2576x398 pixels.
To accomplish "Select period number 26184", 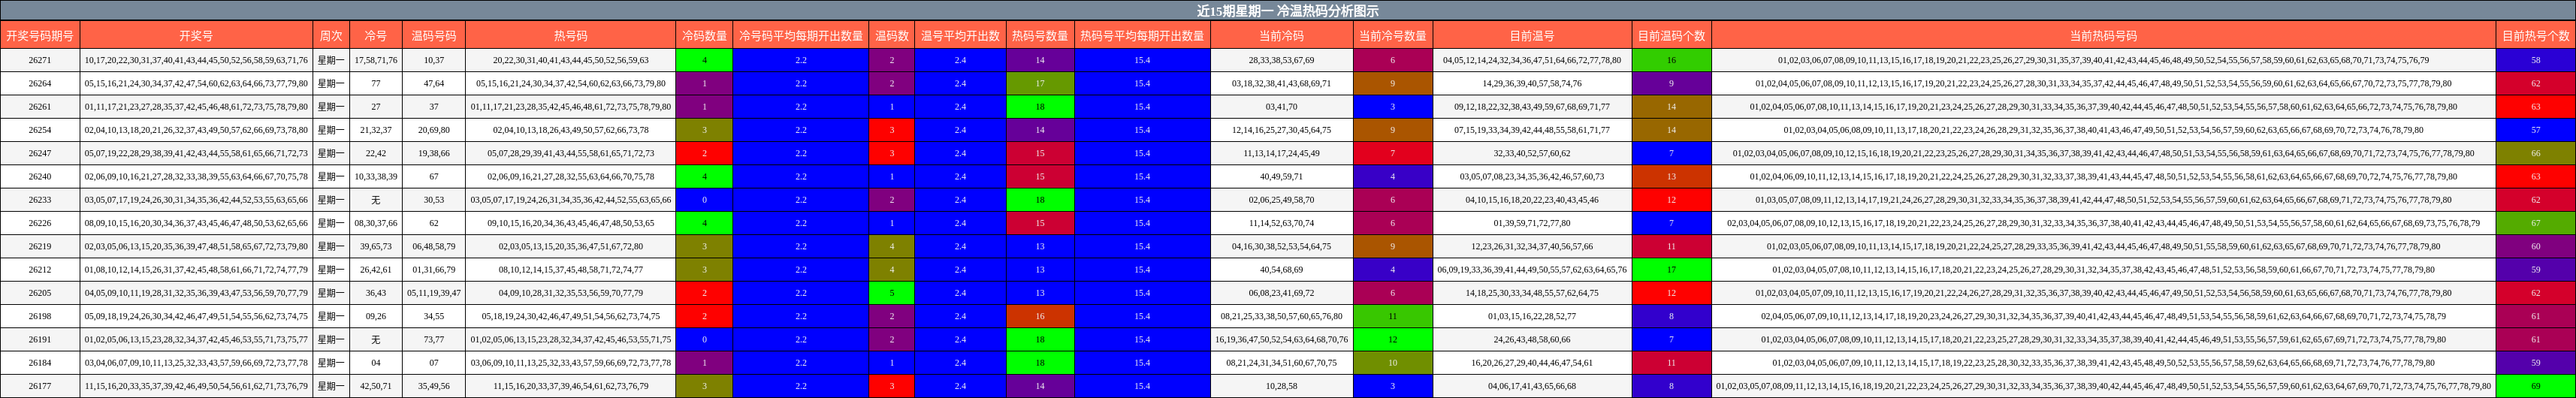I will click(x=40, y=363).
